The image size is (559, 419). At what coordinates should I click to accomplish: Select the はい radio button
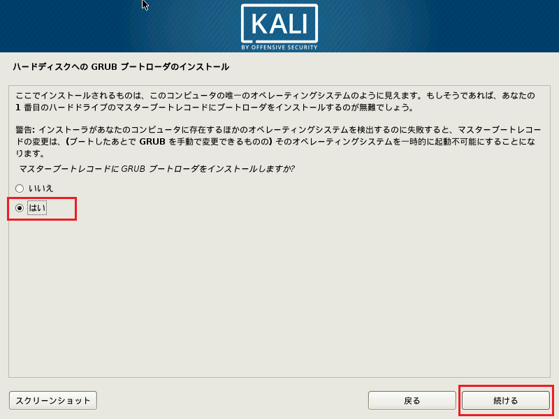[x=20, y=208]
